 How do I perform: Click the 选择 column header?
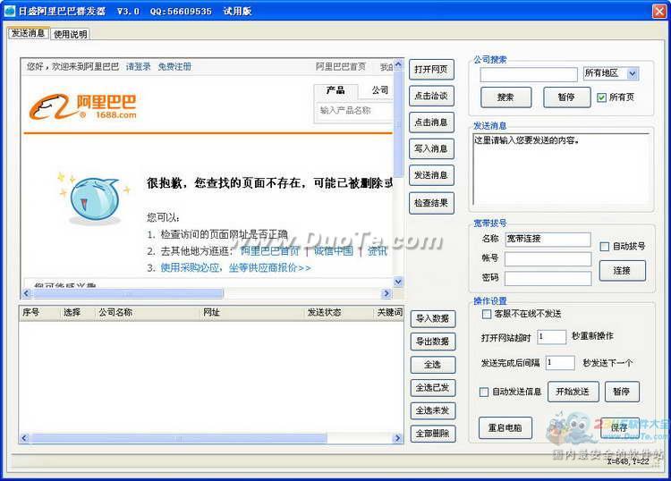click(x=78, y=313)
